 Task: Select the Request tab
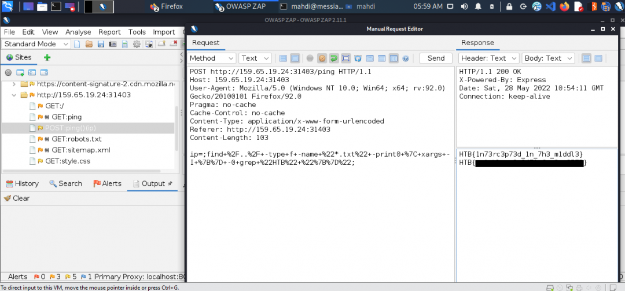point(205,43)
